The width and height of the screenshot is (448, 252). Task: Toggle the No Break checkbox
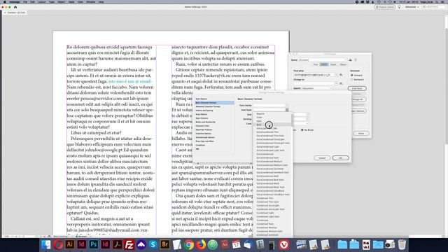(302, 129)
